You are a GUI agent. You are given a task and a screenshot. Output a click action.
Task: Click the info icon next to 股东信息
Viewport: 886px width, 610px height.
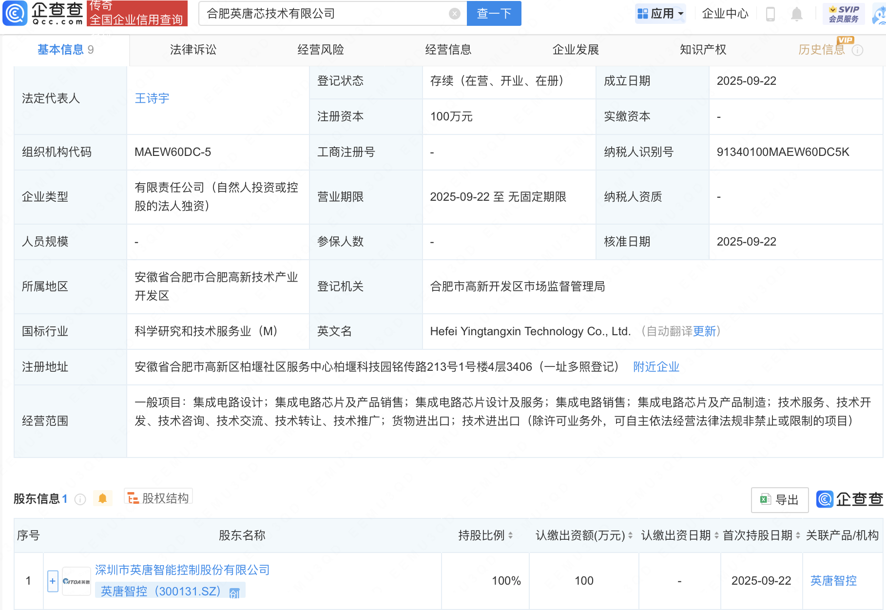click(x=80, y=499)
